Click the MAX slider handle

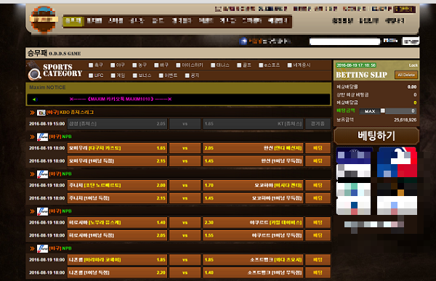(383, 110)
